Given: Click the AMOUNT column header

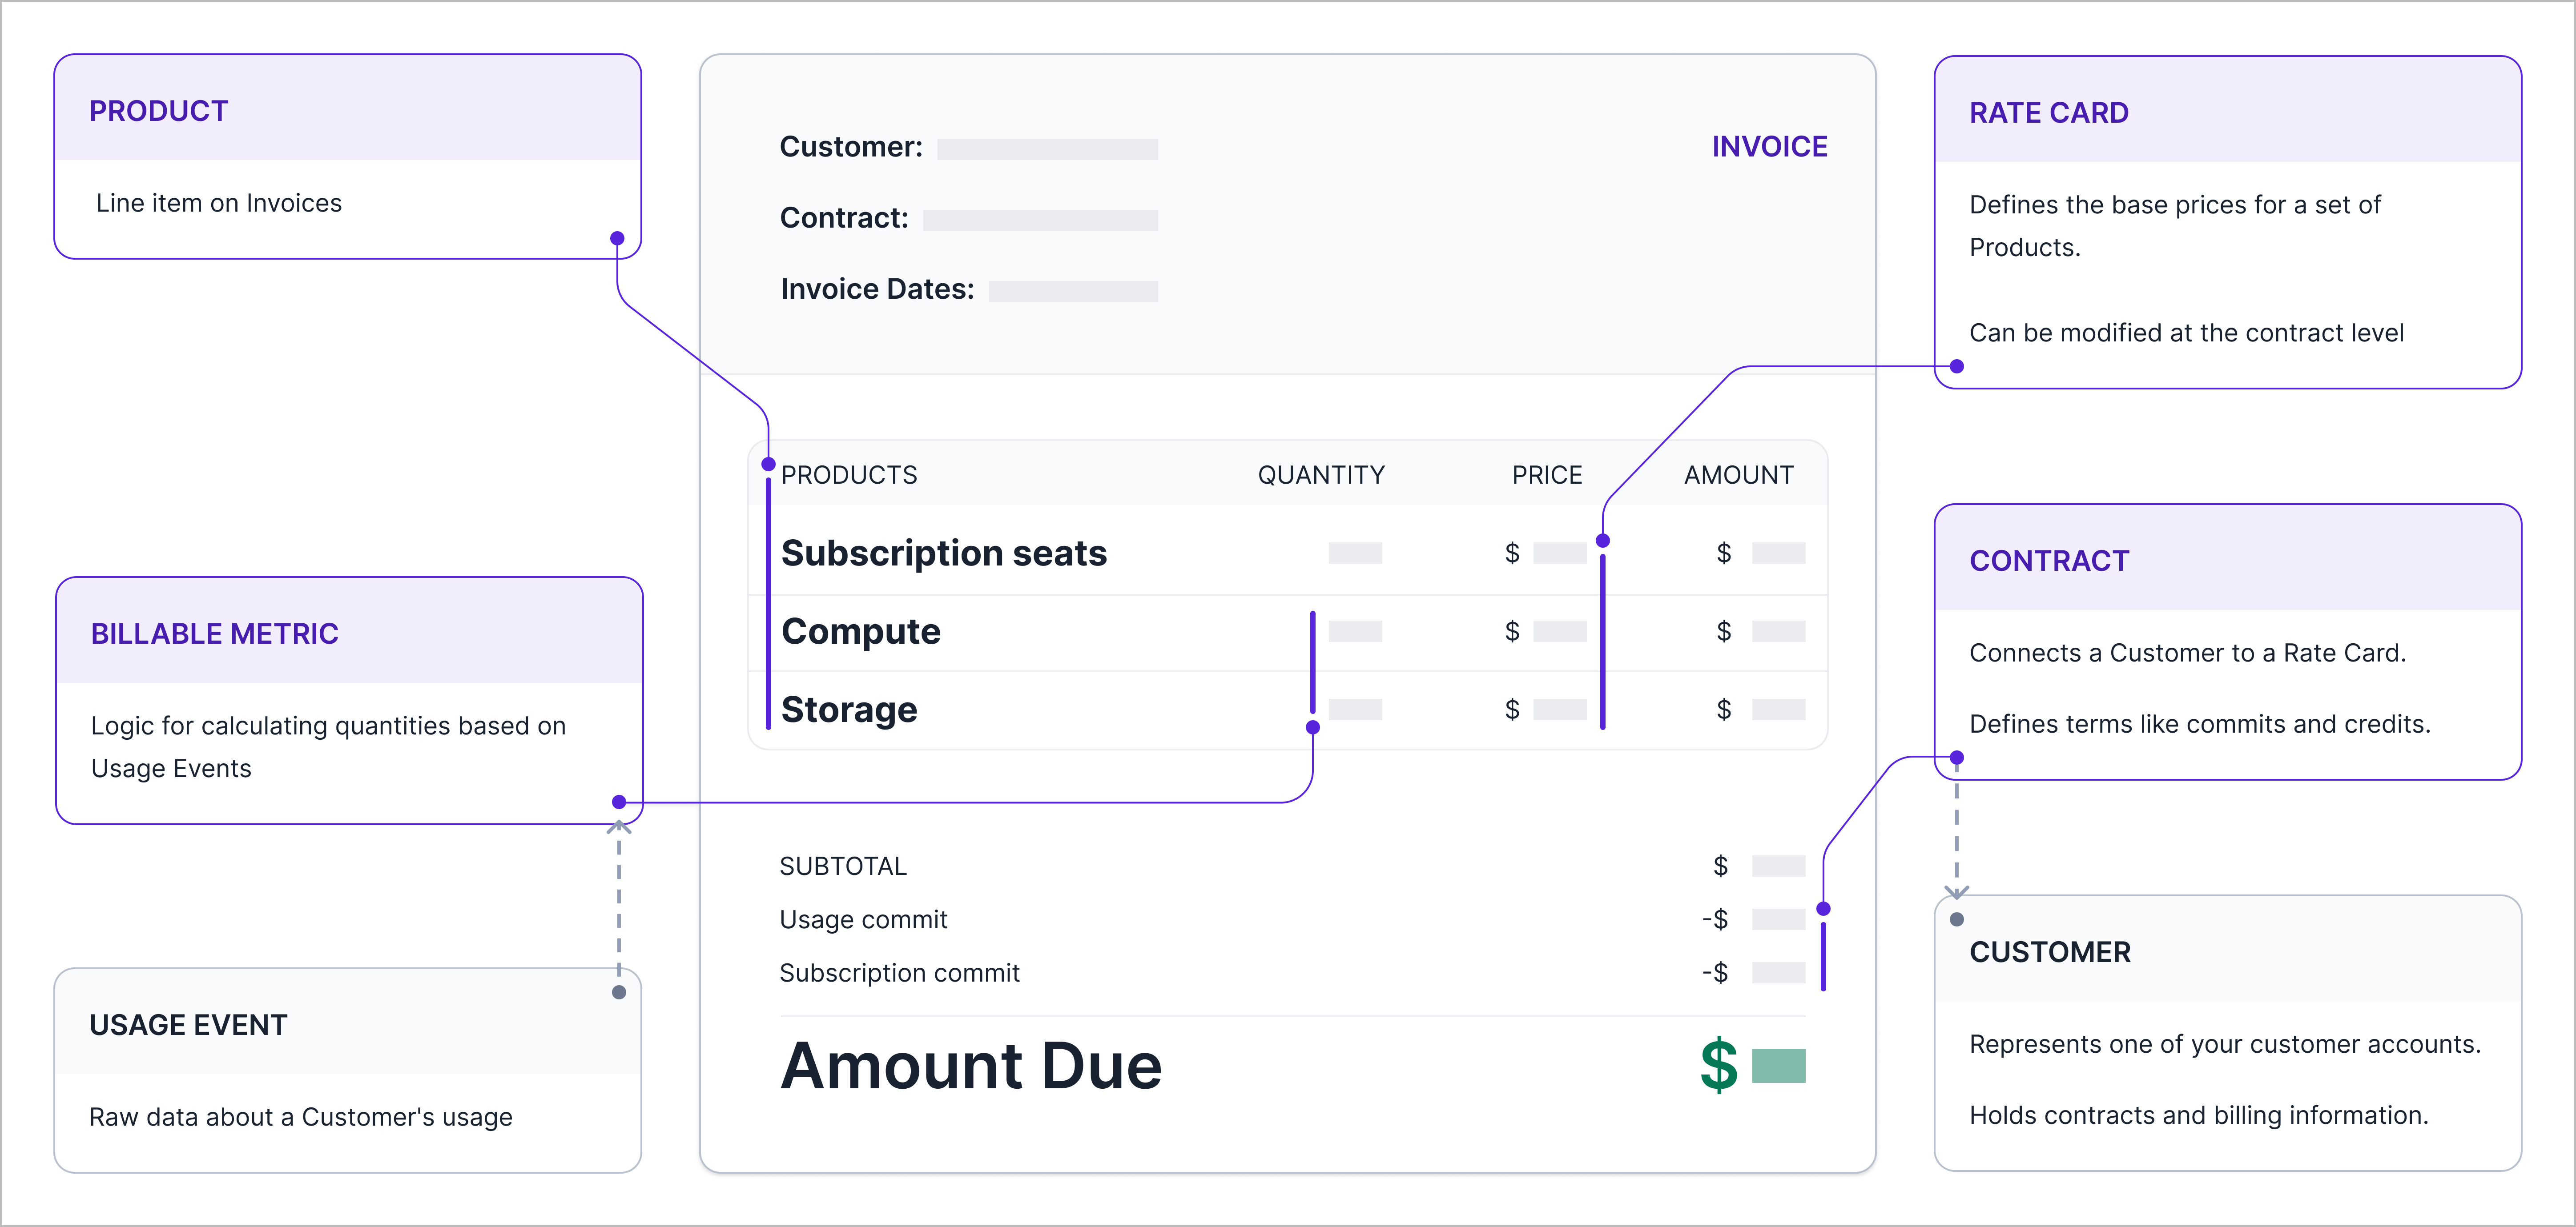Looking at the screenshot, I should (1738, 475).
